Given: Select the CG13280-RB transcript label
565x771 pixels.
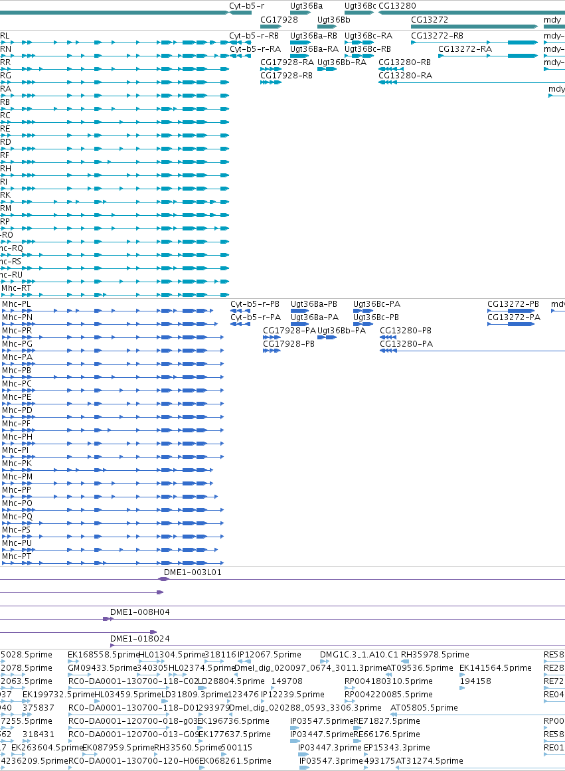Looking at the screenshot, I should click(405, 62).
